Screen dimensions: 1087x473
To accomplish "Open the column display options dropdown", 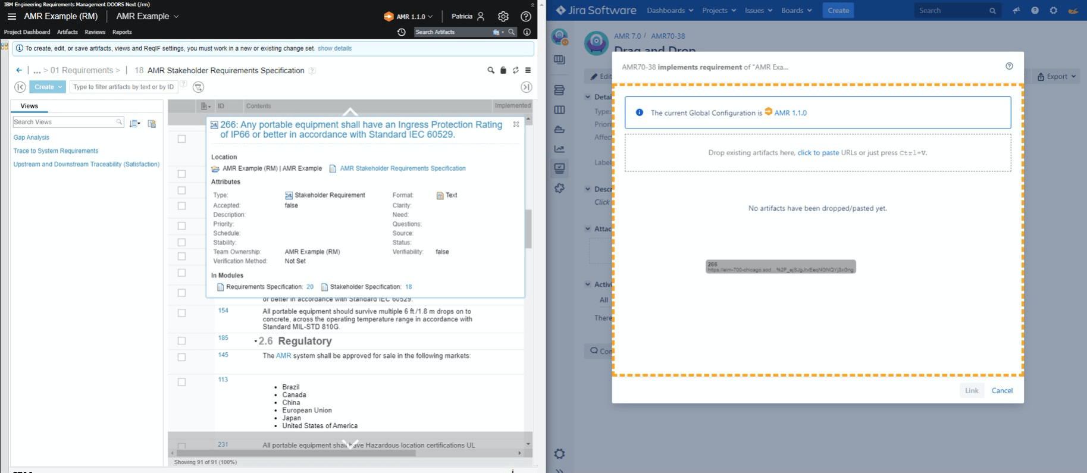I will (205, 106).
